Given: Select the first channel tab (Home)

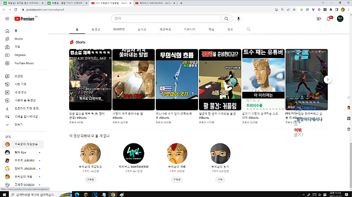Looking at the screenshot, I should (77, 29).
